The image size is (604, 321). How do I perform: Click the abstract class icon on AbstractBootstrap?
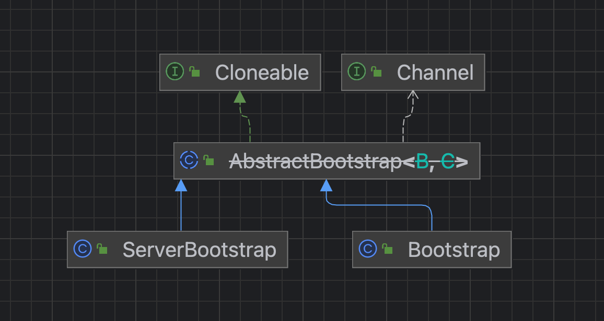coord(189,160)
